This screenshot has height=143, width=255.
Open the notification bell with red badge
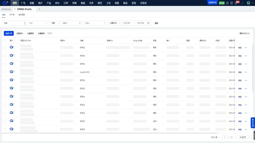236,3
